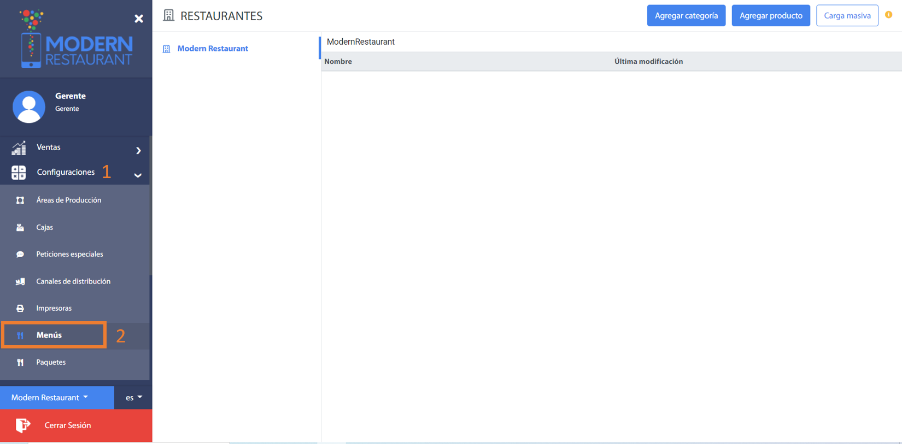Click the Canales de distribución icon

pyautogui.click(x=20, y=282)
